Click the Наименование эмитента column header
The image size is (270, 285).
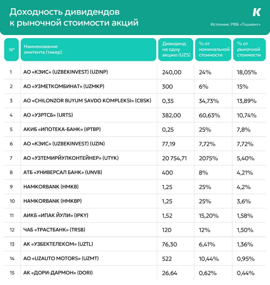88,50
